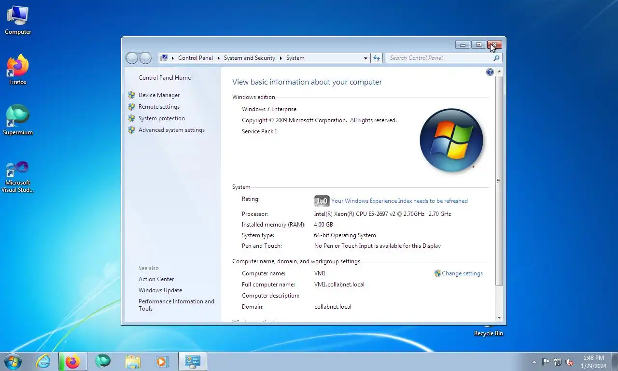This screenshot has height=371, width=618.
Task: Click the muted volume tray icon
Action: click(569, 362)
